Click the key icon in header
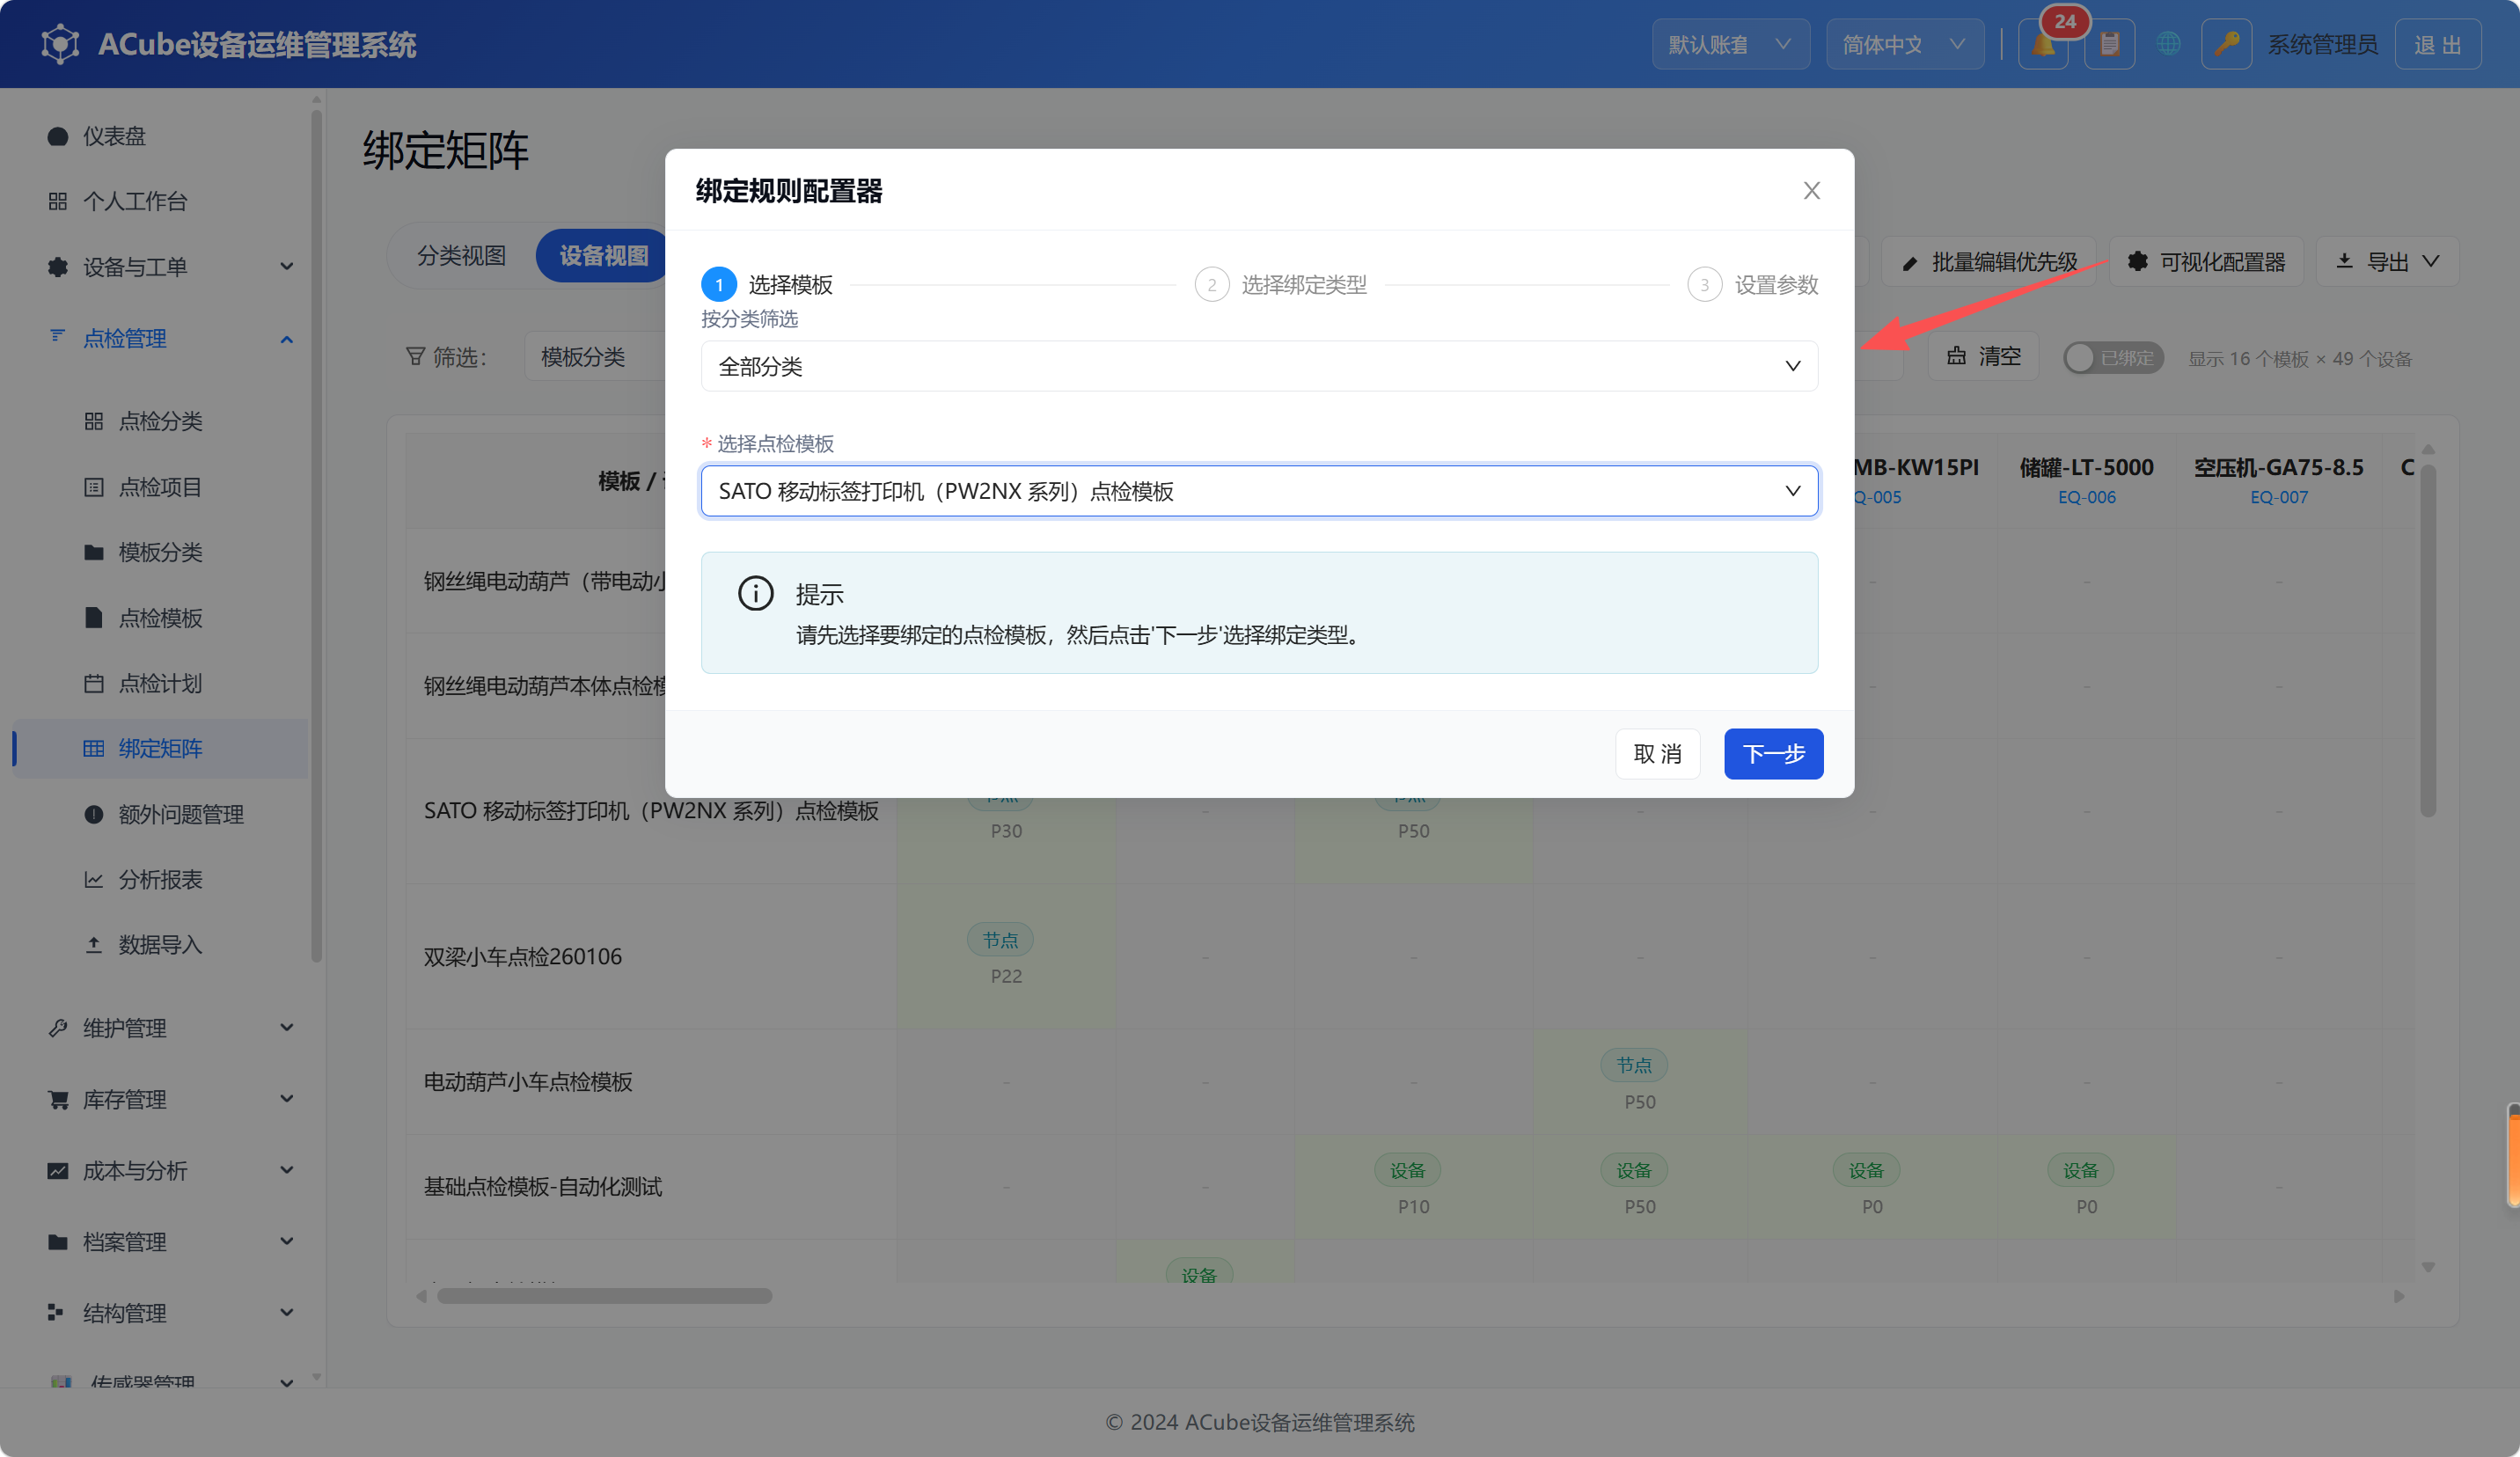The height and width of the screenshot is (1457, 2520). click(x=2226, y=45)
